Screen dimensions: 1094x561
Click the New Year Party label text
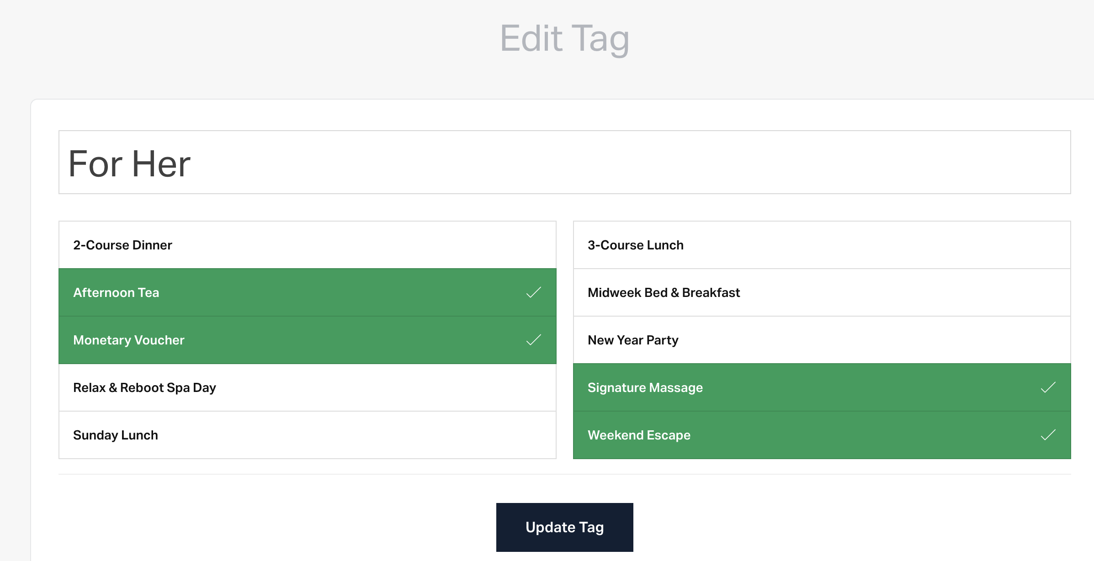pos(633,340)
